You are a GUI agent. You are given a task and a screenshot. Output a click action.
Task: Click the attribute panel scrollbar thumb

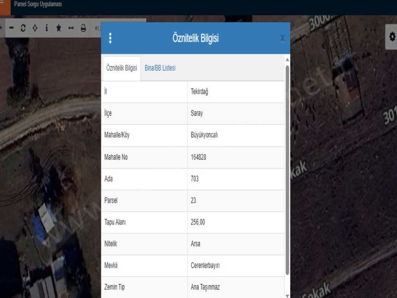(x=287, y=170)
